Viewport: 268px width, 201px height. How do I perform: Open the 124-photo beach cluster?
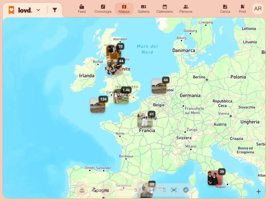tap(98, 105)
